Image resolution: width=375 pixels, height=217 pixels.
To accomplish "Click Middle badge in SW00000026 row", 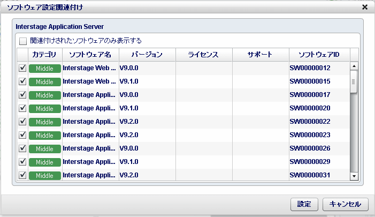I will coord(45,149).
